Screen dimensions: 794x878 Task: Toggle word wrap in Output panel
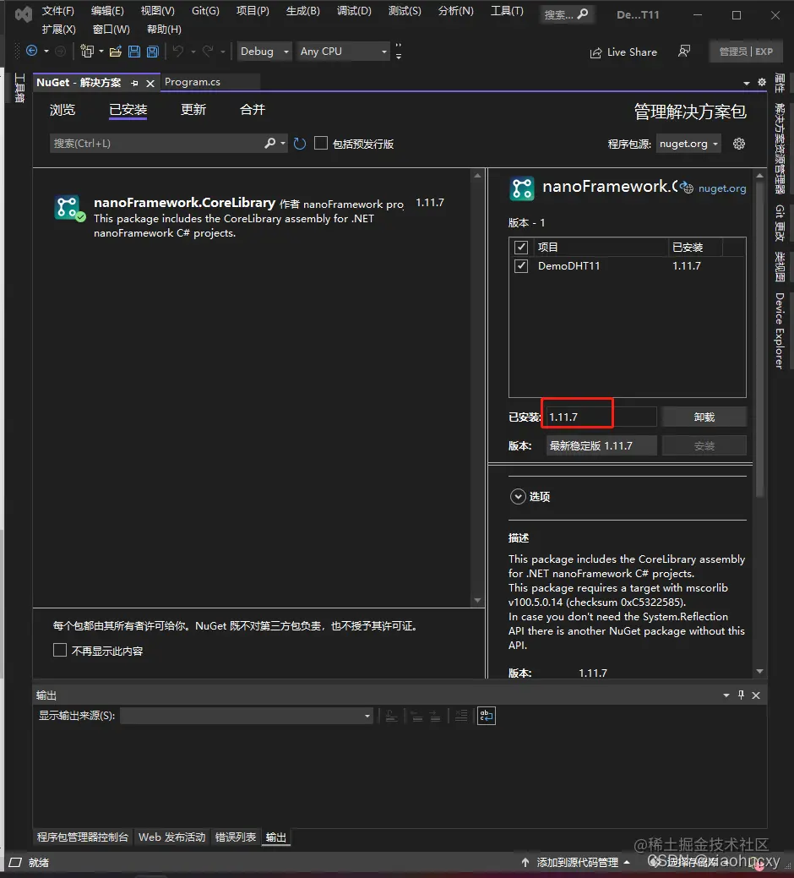487,716
